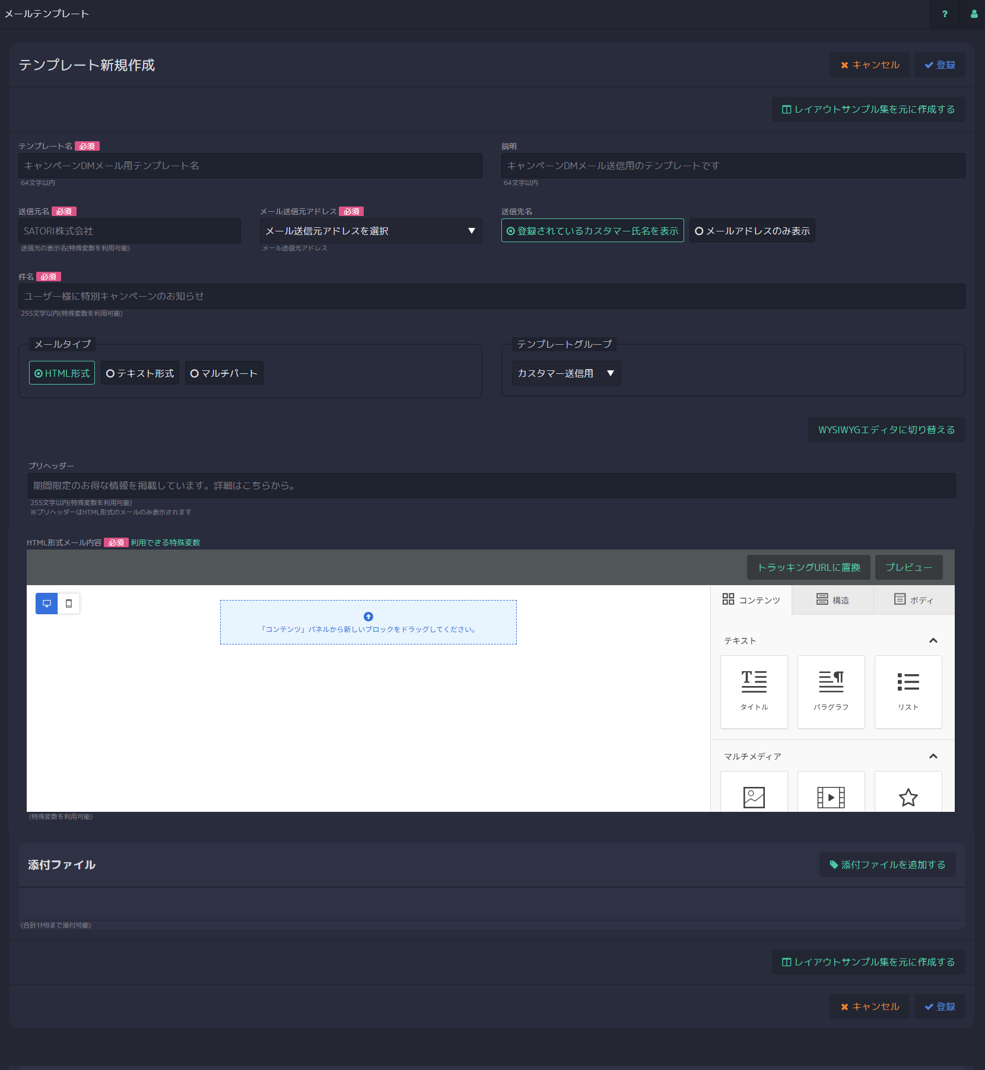
Task: Click the 件名 subject input field
Action: point(491,296)
